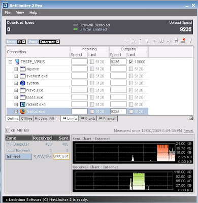
Task: Click the lsass.exe window icon
Action: (22, 97)
